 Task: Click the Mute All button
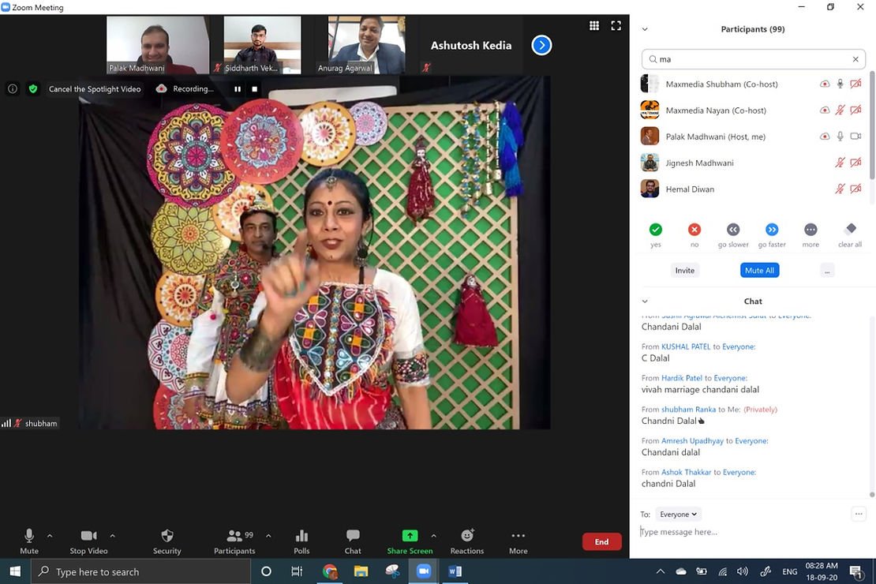pyautogui.click(x=759, y=271)
